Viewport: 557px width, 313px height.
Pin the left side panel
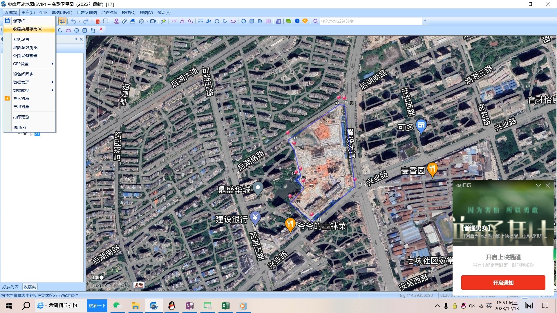coord(76,39)
